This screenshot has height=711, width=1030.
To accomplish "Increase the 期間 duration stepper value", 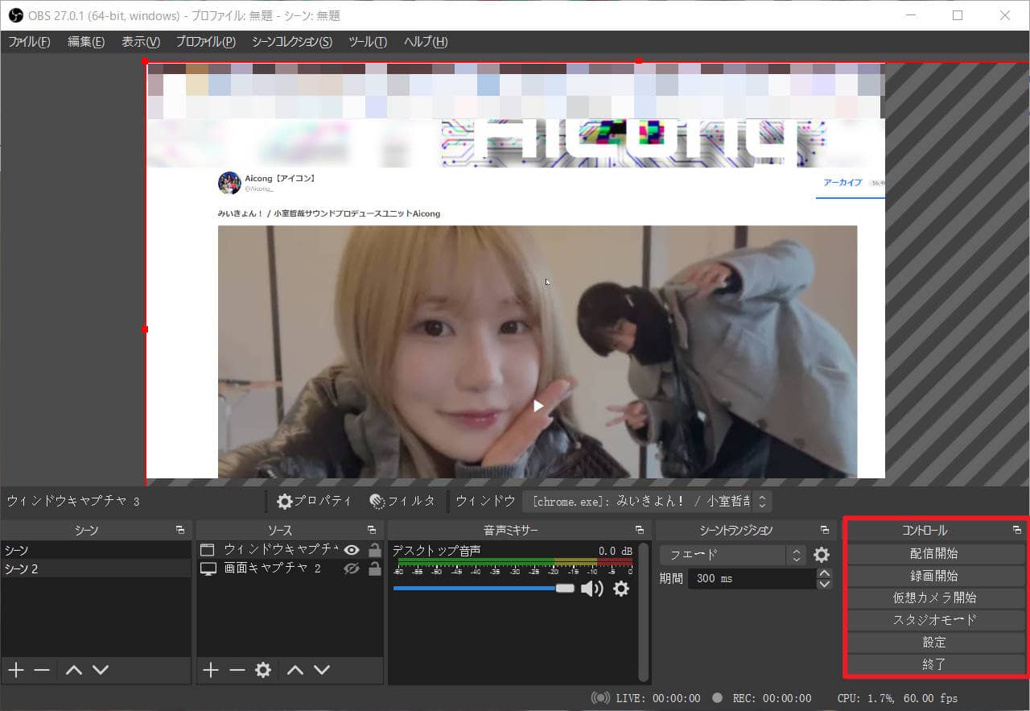I will tap(824, 573).
